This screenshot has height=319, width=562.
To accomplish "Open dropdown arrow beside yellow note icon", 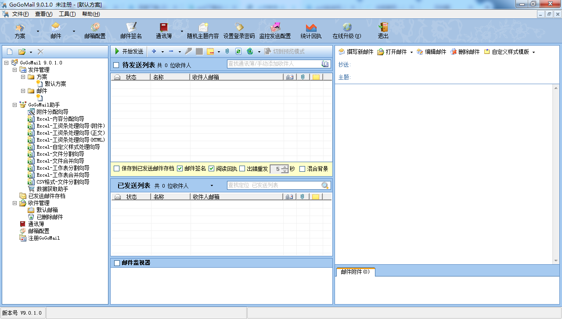I will click(x=219, y=51).
